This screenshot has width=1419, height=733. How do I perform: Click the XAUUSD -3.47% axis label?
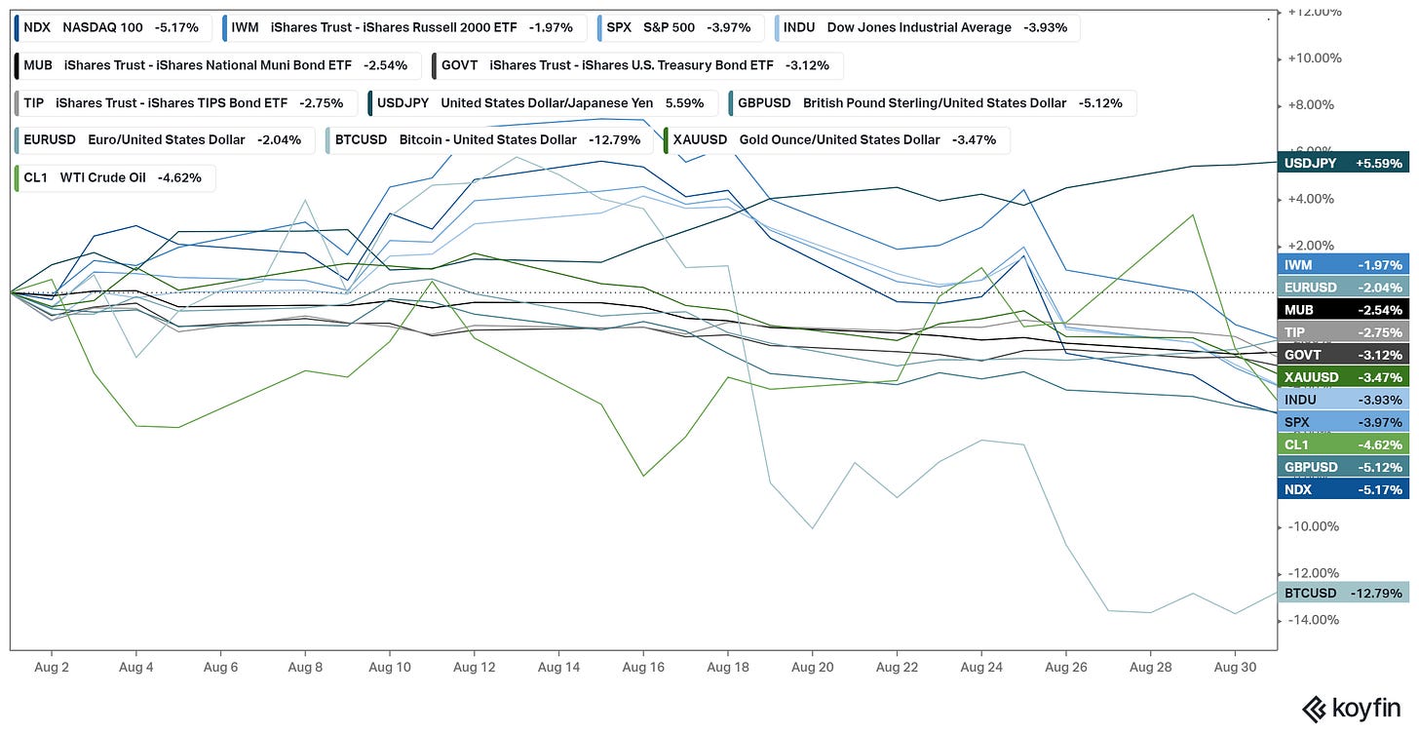pos(1342,377)
